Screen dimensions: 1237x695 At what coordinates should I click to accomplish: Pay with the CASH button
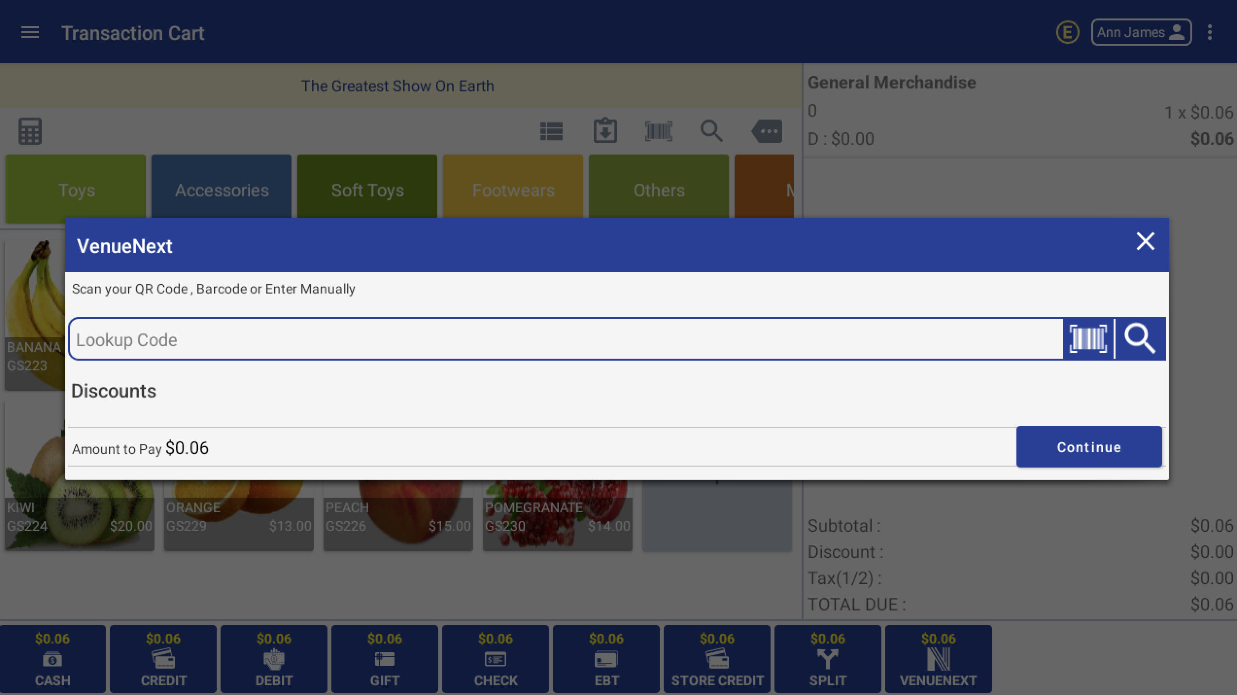[52, 659]
